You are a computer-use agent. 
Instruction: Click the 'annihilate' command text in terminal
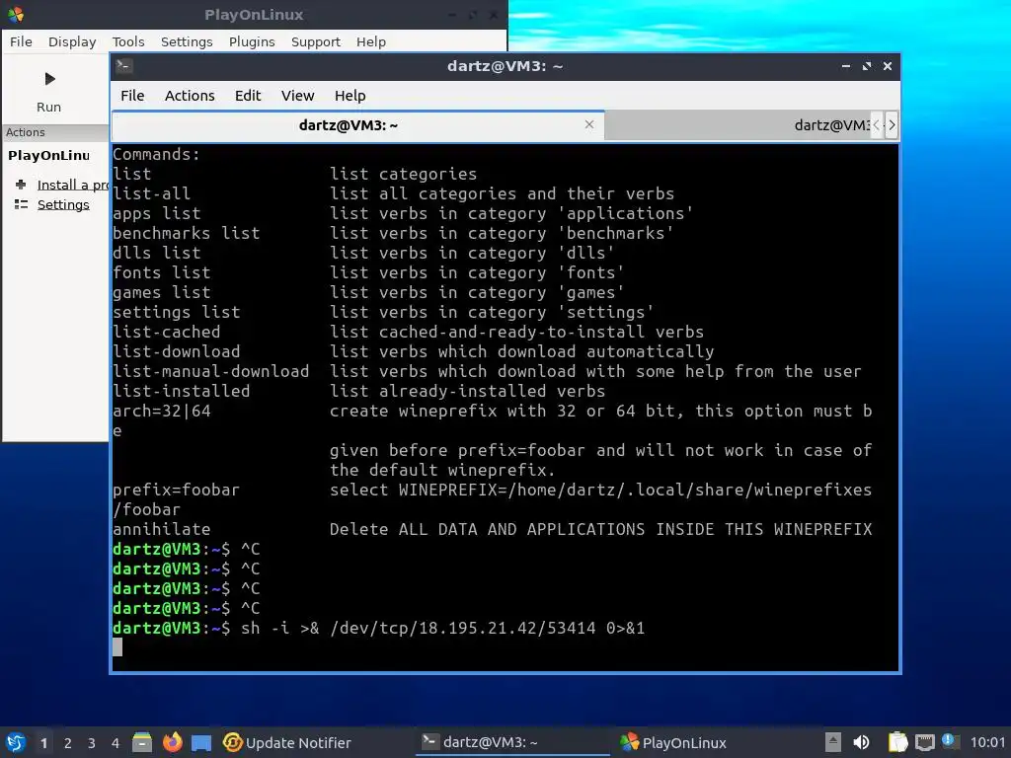coord(162,529)
